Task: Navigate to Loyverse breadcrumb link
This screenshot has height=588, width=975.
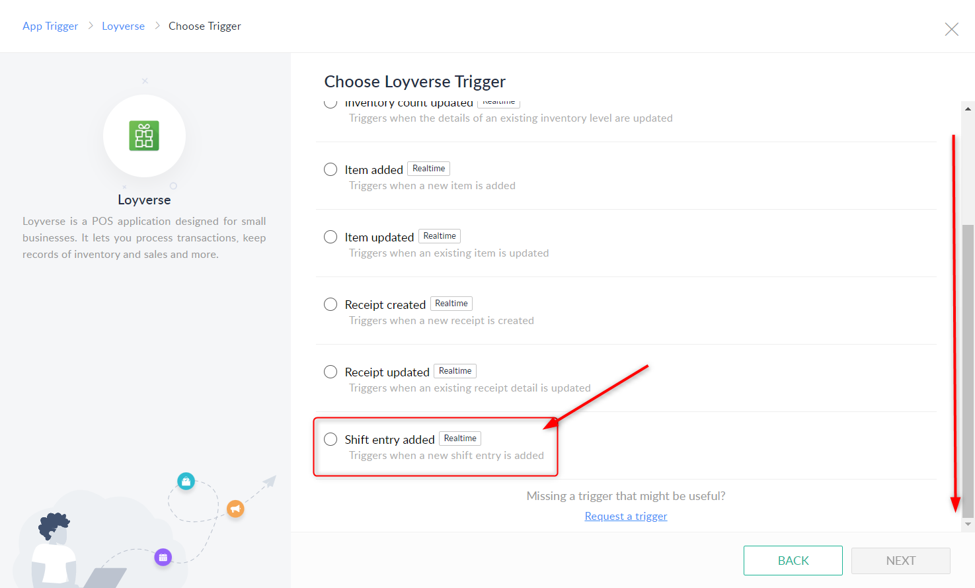Action: pyautogui.click(x=123, y=26)
